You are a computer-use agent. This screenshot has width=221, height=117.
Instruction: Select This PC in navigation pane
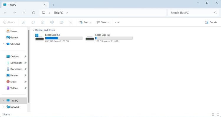(14, 101)
